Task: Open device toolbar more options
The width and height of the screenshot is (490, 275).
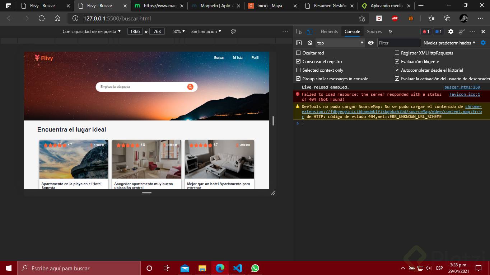Action: coord(285,31)
